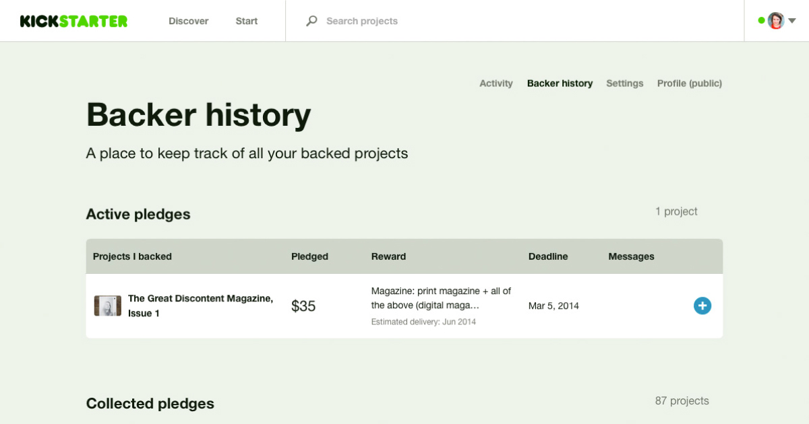809x424 pixels.
Task: Click the Pledged column header
Action: [x=309, y=256]
